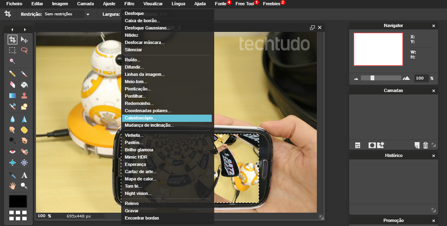The image size is (447, 226).
Task: Open layer settings in Camadas panel
Action: [358, 146]
